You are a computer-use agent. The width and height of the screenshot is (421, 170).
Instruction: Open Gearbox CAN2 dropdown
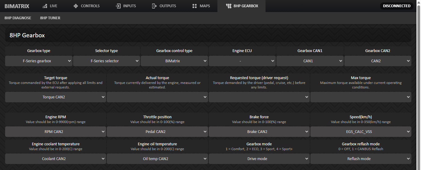pos(378,61)
